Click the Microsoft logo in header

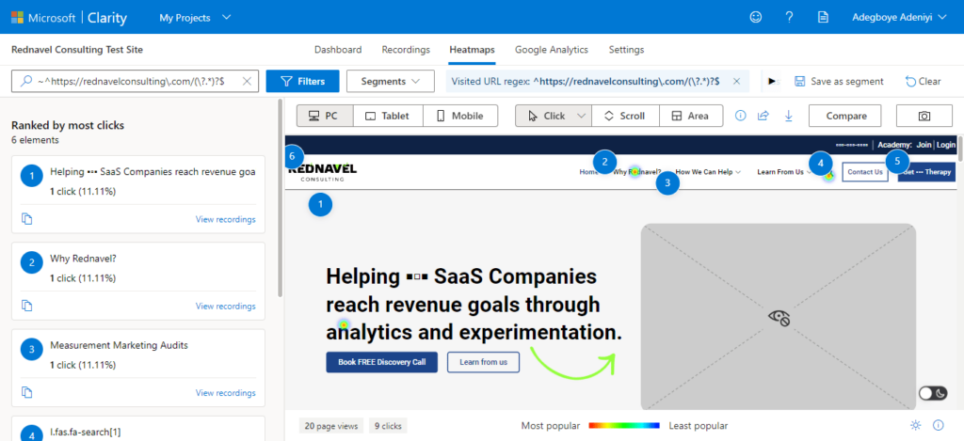[x=17, y=17]
